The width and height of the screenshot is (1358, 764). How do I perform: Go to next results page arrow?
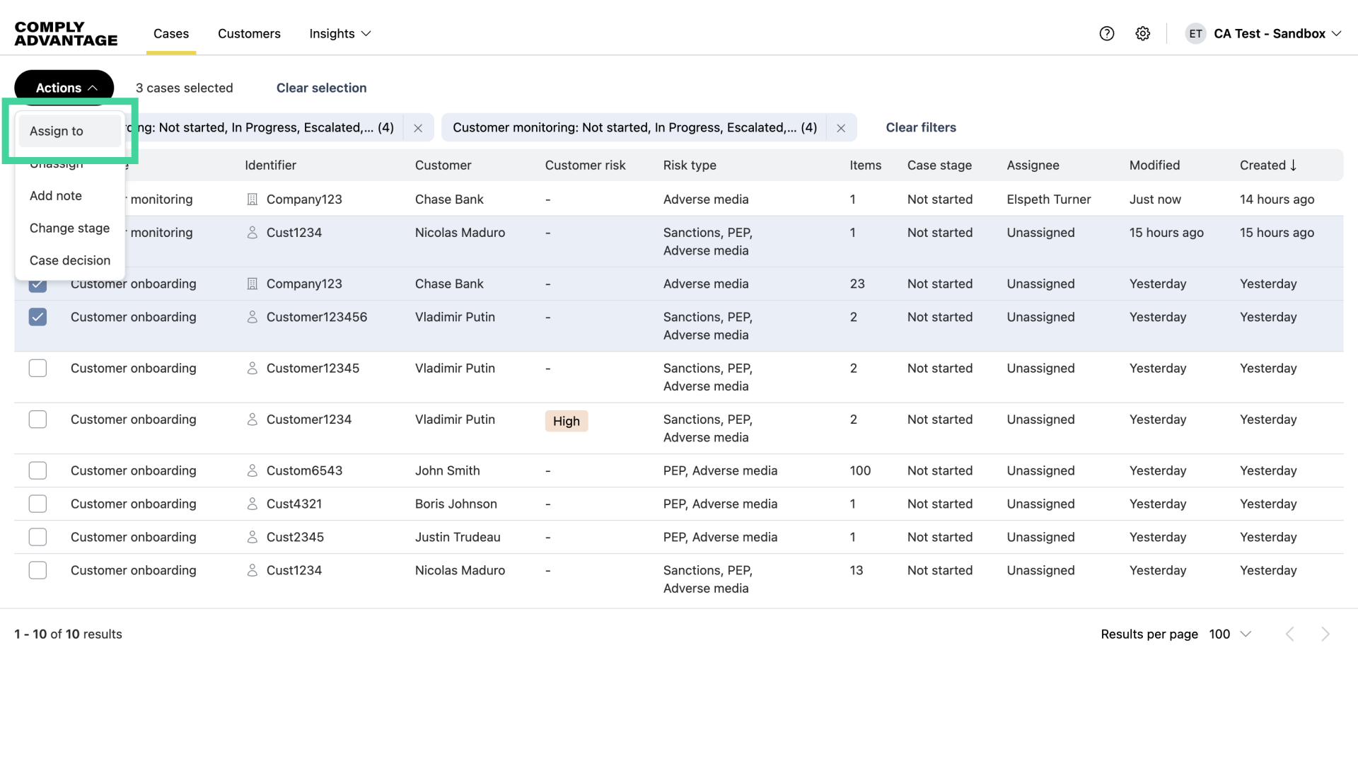1325,634
